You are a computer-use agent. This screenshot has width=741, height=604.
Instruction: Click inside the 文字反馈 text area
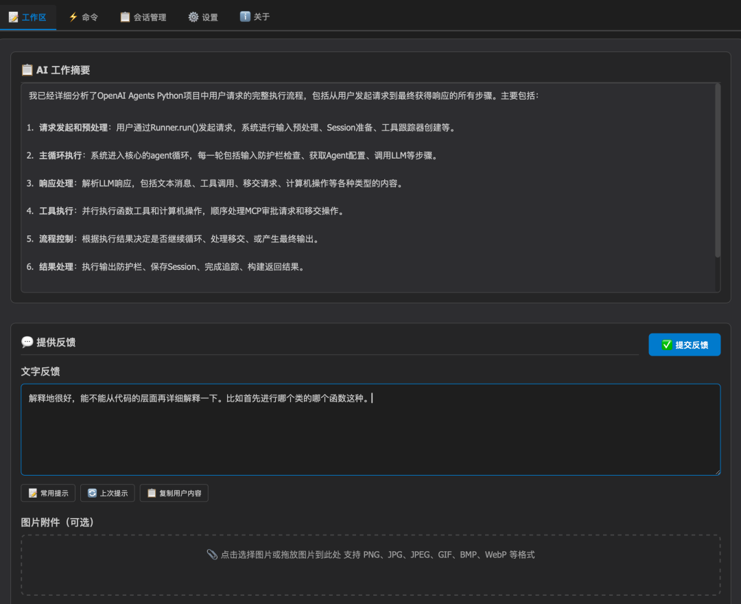coord(370,429)
